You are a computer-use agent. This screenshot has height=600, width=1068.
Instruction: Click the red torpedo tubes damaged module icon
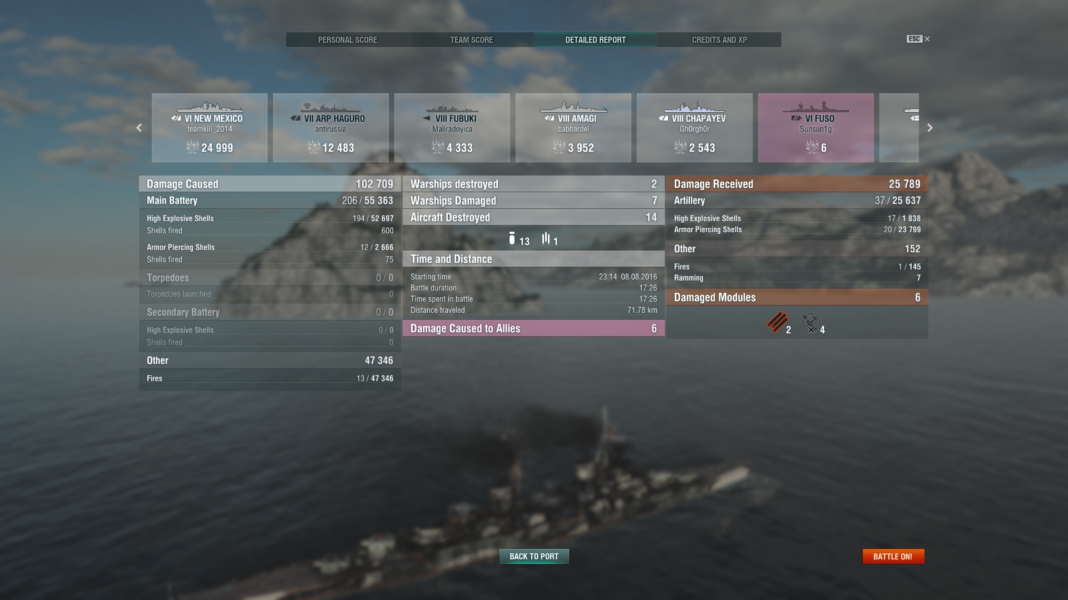tap(777, 322)
